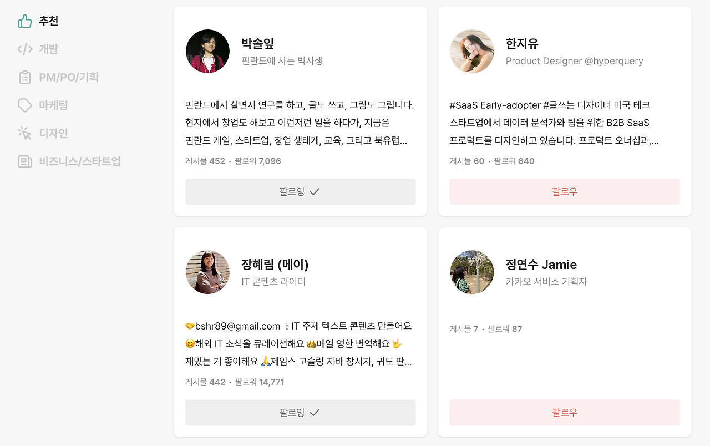Image resolution: width=710 pixels, height=446 pixels.
Task: Click the thumbs-up 추천 icon
Action: pyautogui.click(x=25, y=21)
